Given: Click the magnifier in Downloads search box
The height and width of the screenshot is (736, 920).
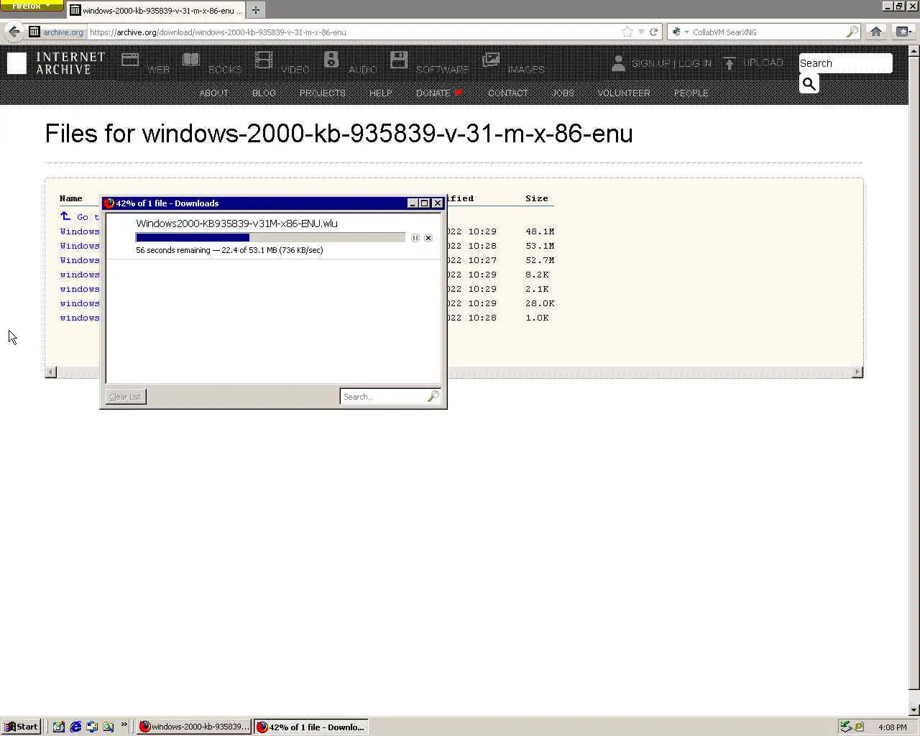Looking at the screenshot, I should pyautogui.click(x=433, y=397).
